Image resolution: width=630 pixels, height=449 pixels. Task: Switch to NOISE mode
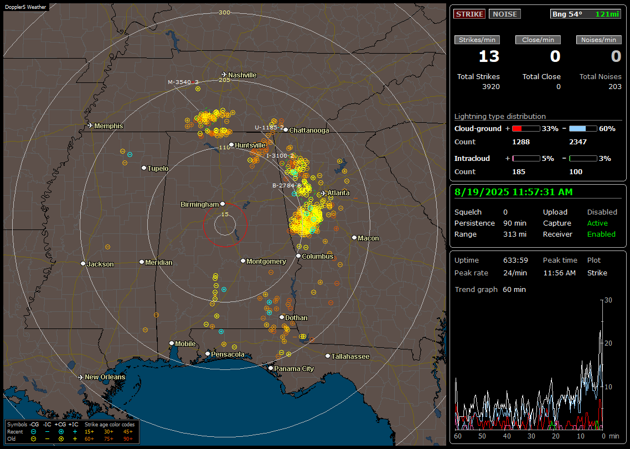click(505, 14)
